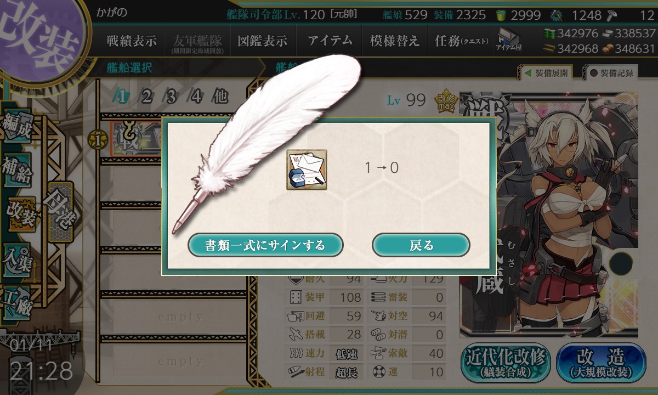Sign the documents with 書類一式にサインする button
This screenshot has height=395, width=658.
pos(265,245)
